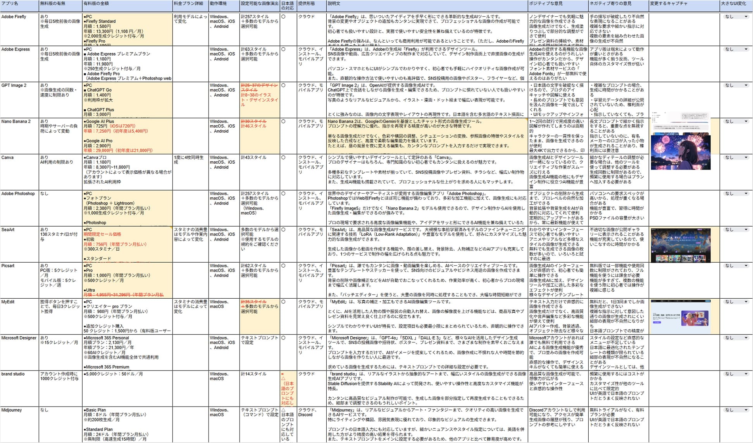Click the brand studio app name cell

coord(19,388)
